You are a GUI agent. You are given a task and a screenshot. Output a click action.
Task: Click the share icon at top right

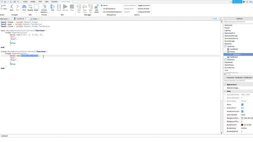click(247, 2)
